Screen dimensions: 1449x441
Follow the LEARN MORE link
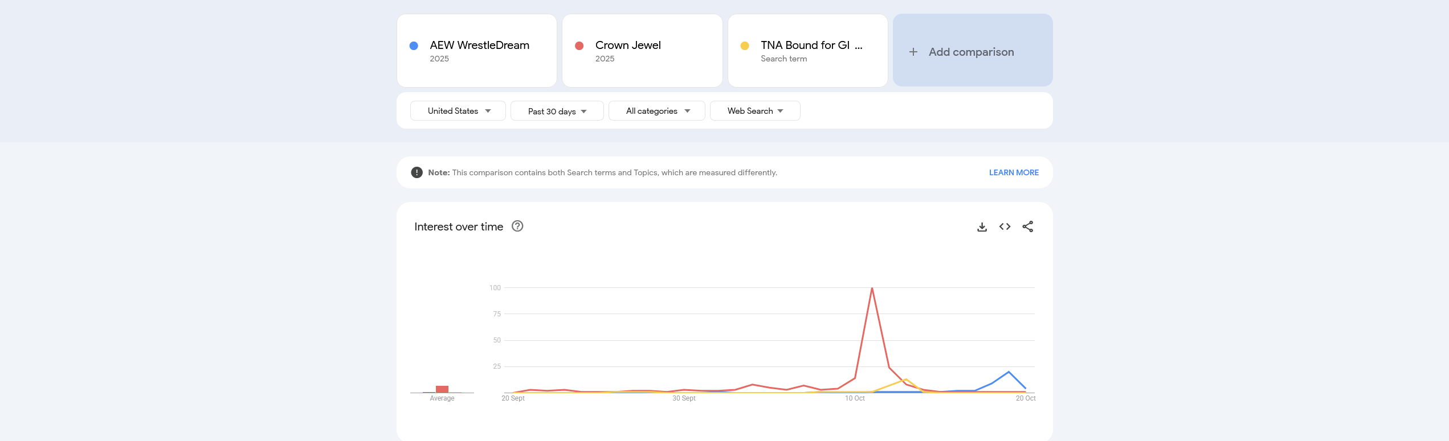[1013, 172]
